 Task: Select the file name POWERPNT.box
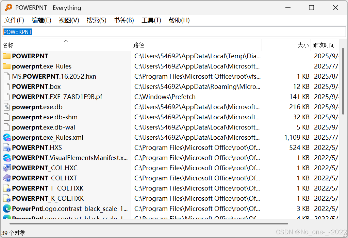point(36,86)
